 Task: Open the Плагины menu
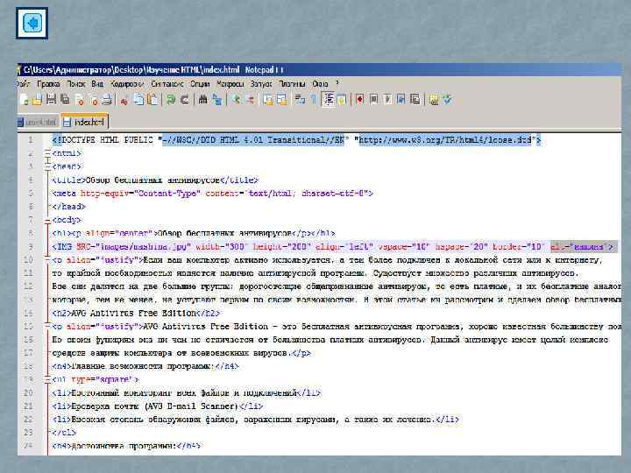click(x=292, y=84)
